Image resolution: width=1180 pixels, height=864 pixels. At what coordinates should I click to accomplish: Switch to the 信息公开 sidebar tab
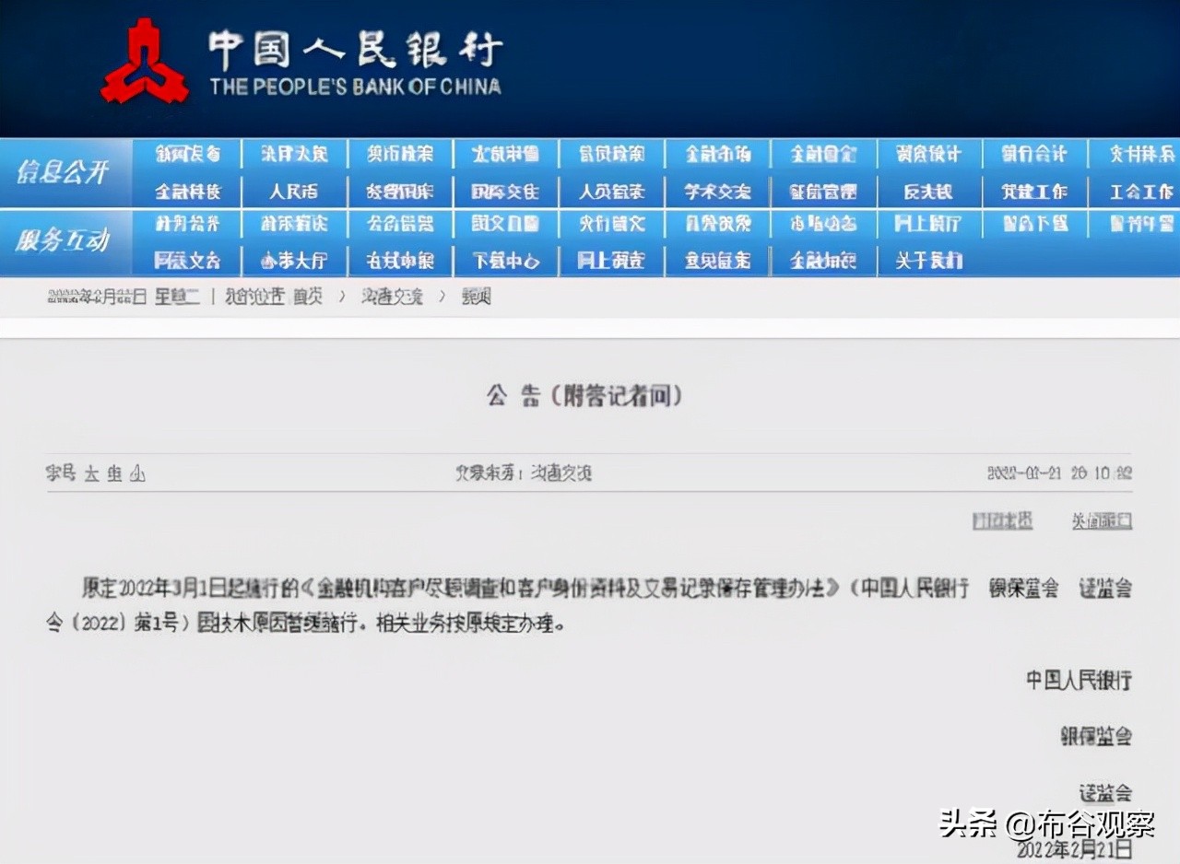pyautogui.click(x=65, y=173)
